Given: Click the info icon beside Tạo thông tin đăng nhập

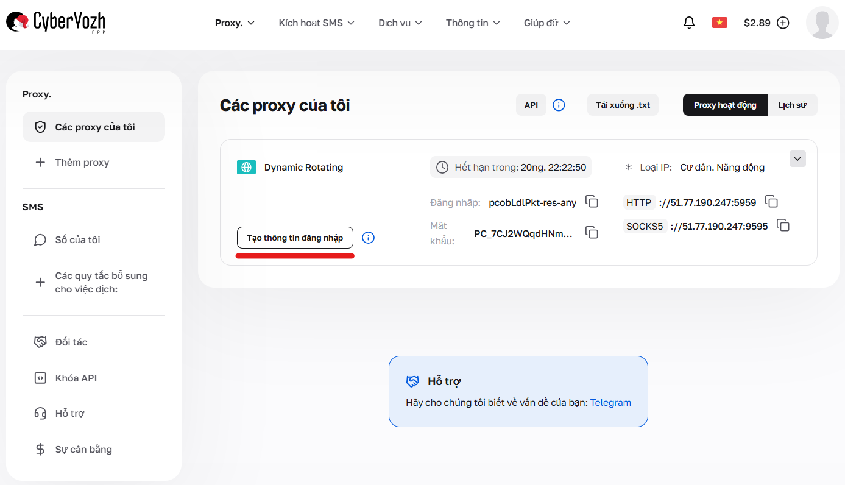Looking at the screenshot, I should coord(368,238).
